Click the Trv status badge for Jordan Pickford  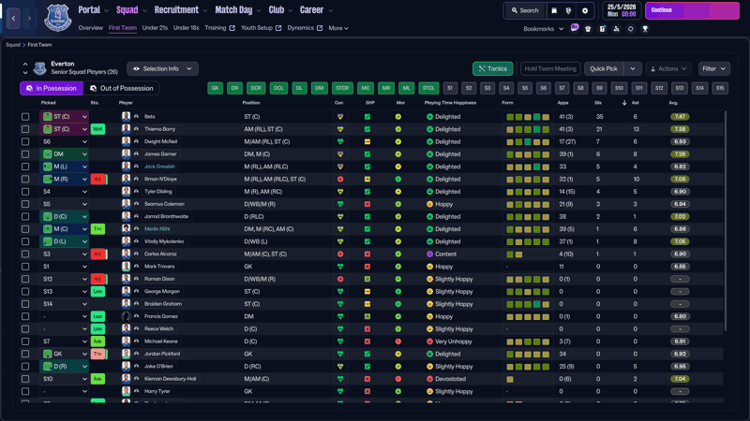(98, 354)
